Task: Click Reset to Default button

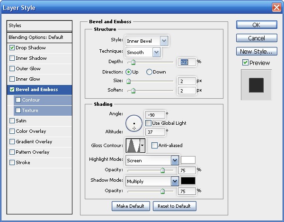Action: (x=174, y=206)
